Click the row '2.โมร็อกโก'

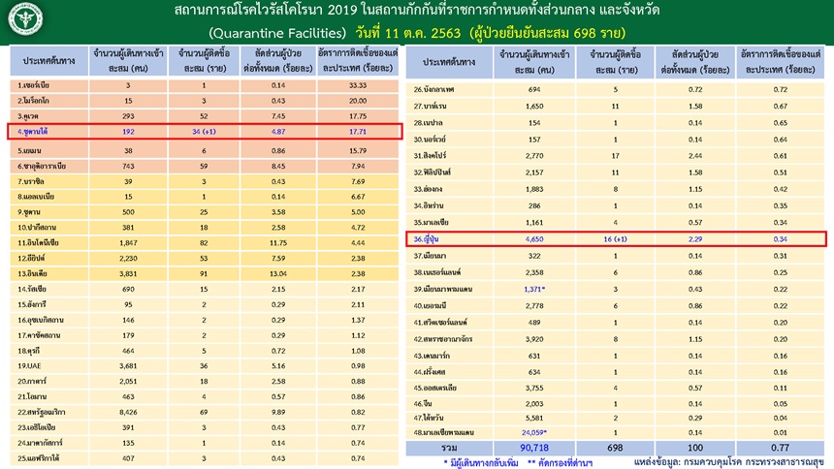click(204, 101)
